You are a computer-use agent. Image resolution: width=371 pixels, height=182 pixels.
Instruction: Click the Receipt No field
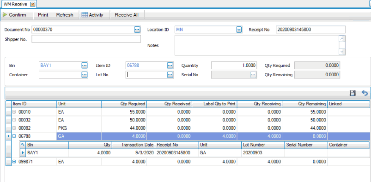(x=310, y=30)
